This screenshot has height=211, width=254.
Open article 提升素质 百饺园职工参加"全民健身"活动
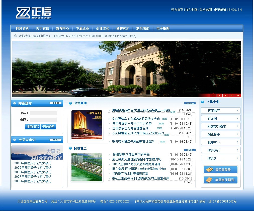pos(139,169)
